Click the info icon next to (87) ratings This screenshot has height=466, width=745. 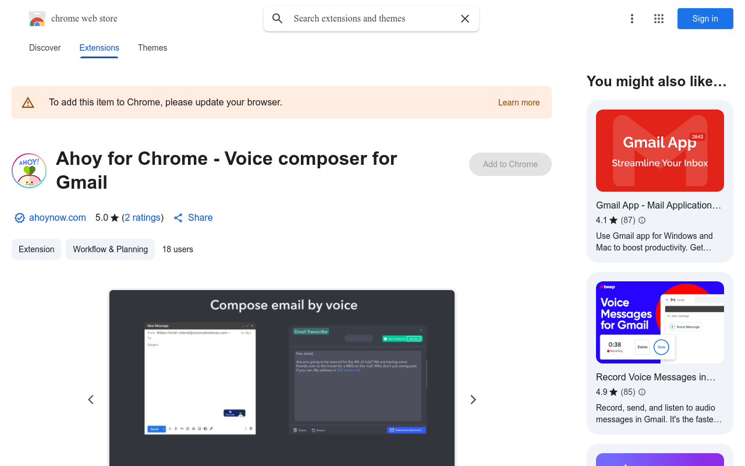coord(642,220)
